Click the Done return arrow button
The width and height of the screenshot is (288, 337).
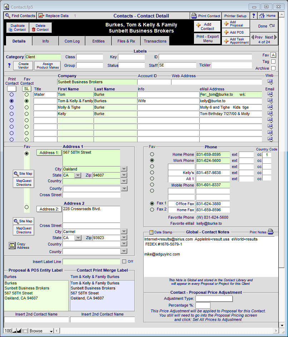pos(264,26)
